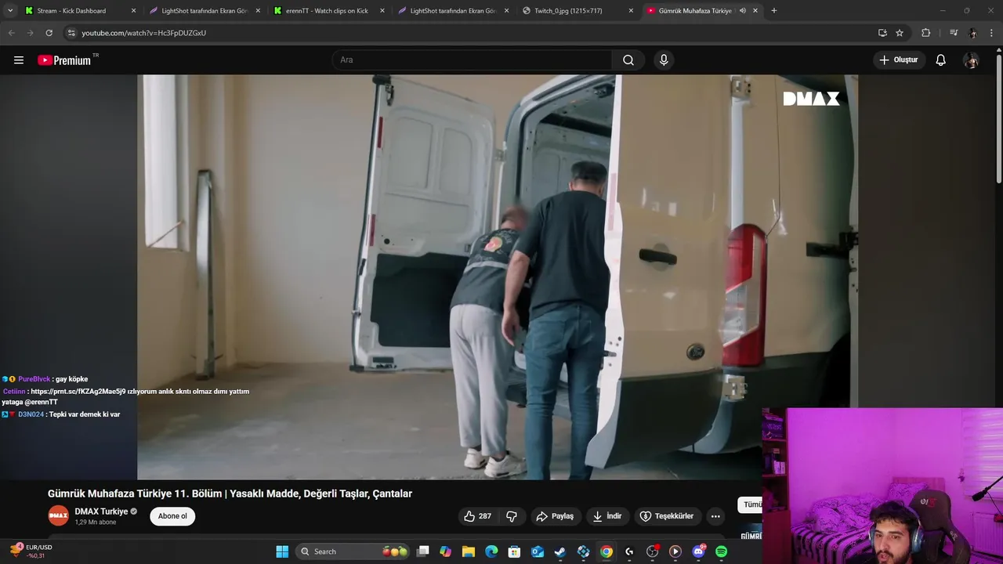Close the Stream - Kick Dashboard tab

point(133,11)
